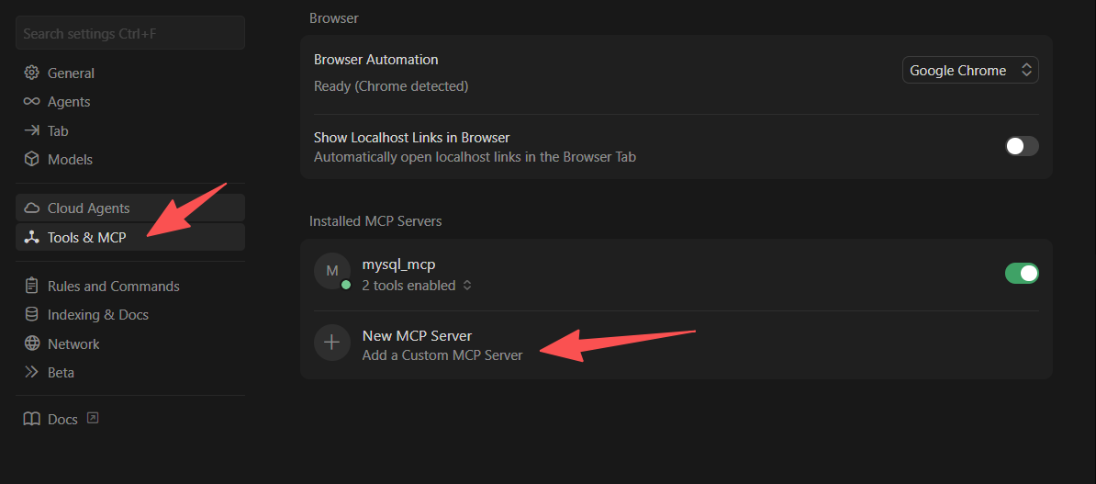Click the plus icon for New MCP Server
Screen dimensions: 1096x484
pos(332,343)
